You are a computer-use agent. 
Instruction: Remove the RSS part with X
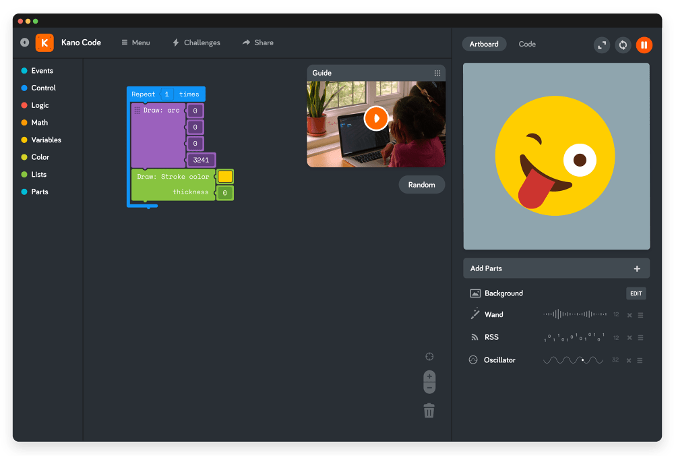630,338
